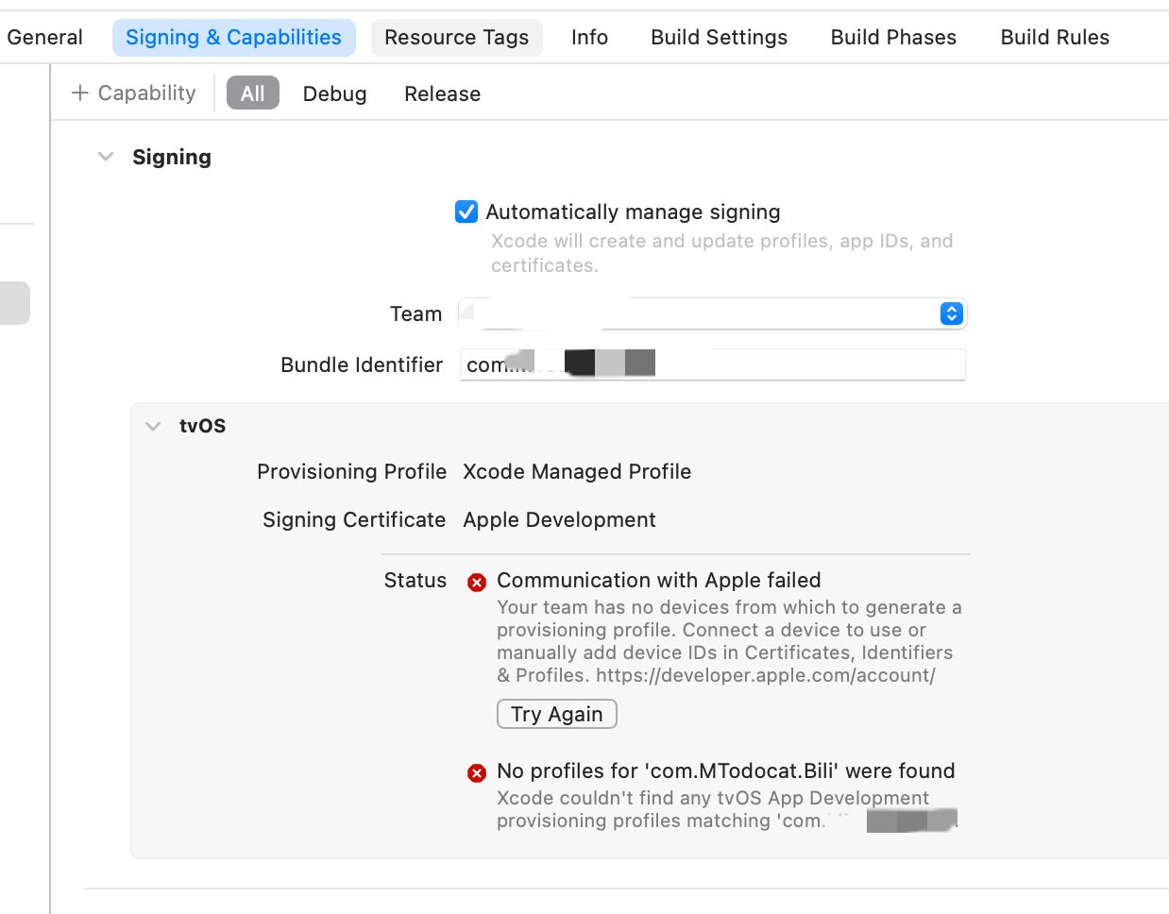Image resolution: width=1169 pixels, height=914 pixels.
Task: Click the error icon beside No profiles found
Action: pos(477,773)
